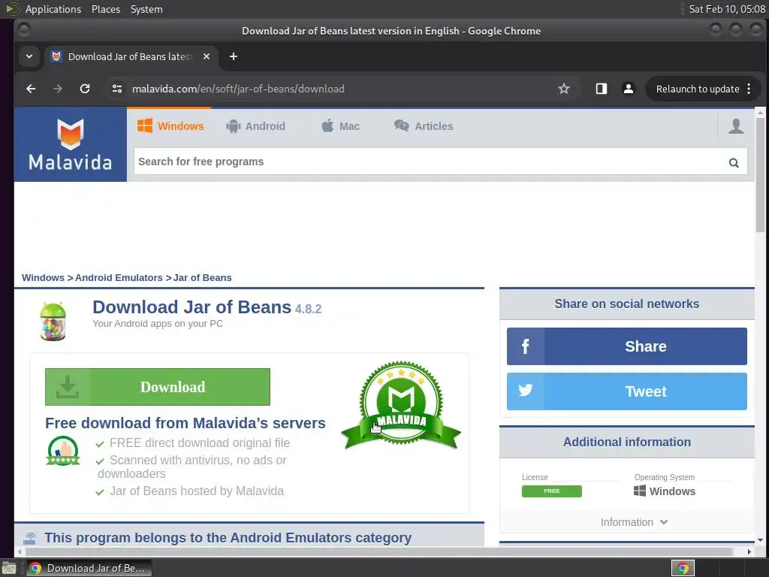Viewport: 769px width, 577px height.
Task: Click the magnifier search icon
Action: click(734, 162)
